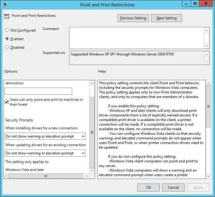The width and height of the screenshot is (215, 197).
Task: Click the Cancel button
Action: tap(173, 188)
